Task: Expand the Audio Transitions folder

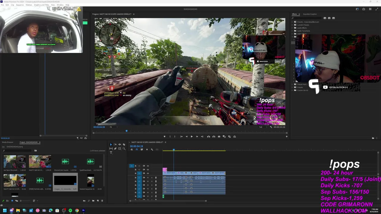Action: 292,31
